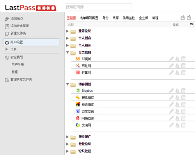Viewport: 195px width, 155px height.
Task: Open 安全挑战 in sidebar
Action: coord(17,57)
